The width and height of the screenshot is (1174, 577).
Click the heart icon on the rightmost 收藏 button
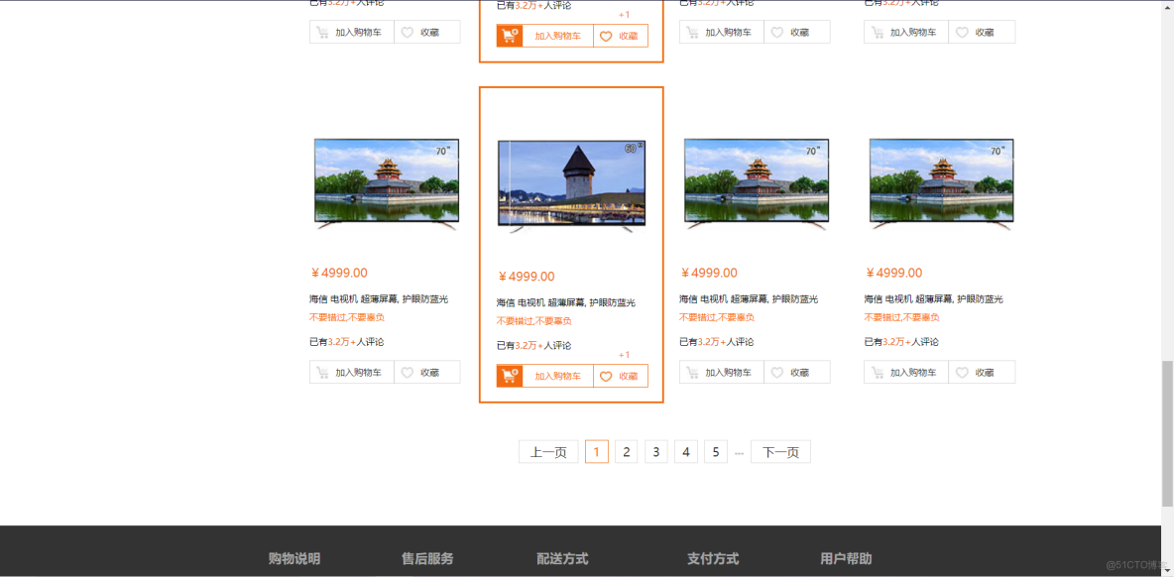(x=961, y=372)
